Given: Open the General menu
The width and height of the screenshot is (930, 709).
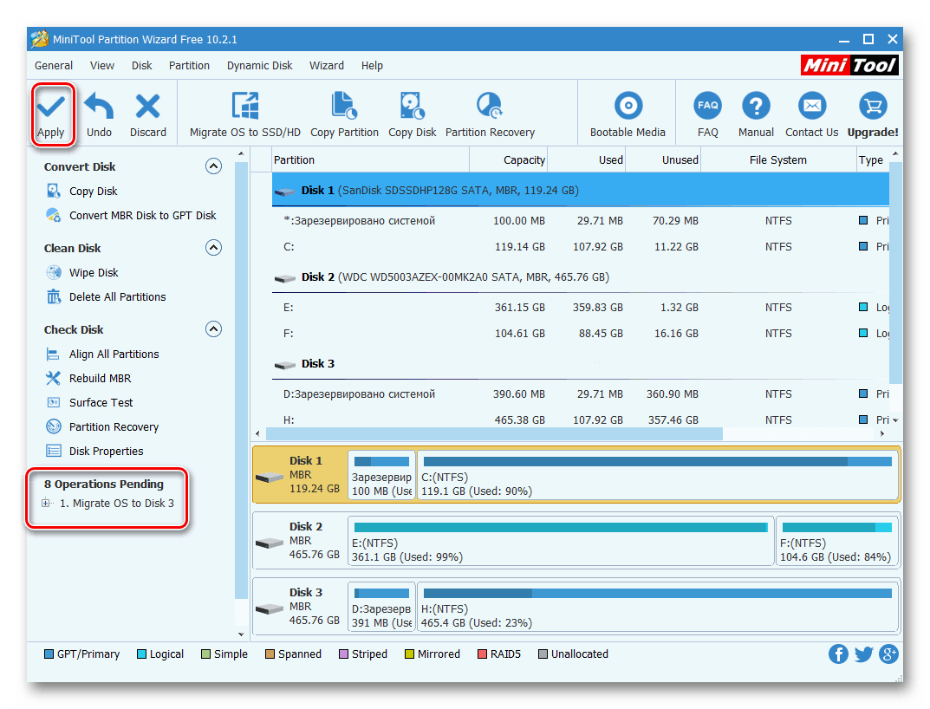Looking at the screenshot, I should point(54,65).
